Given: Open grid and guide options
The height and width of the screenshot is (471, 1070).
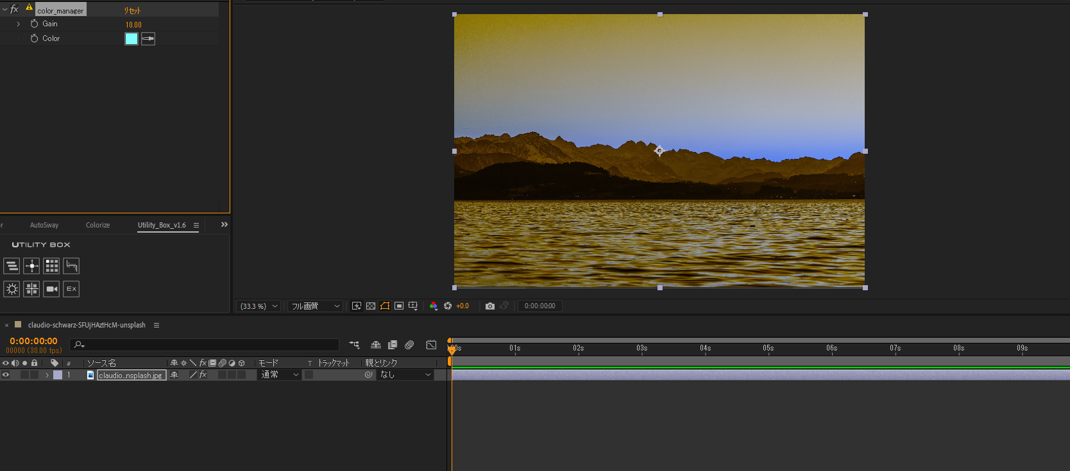Looking at the screenshot, I should (413, 306).
